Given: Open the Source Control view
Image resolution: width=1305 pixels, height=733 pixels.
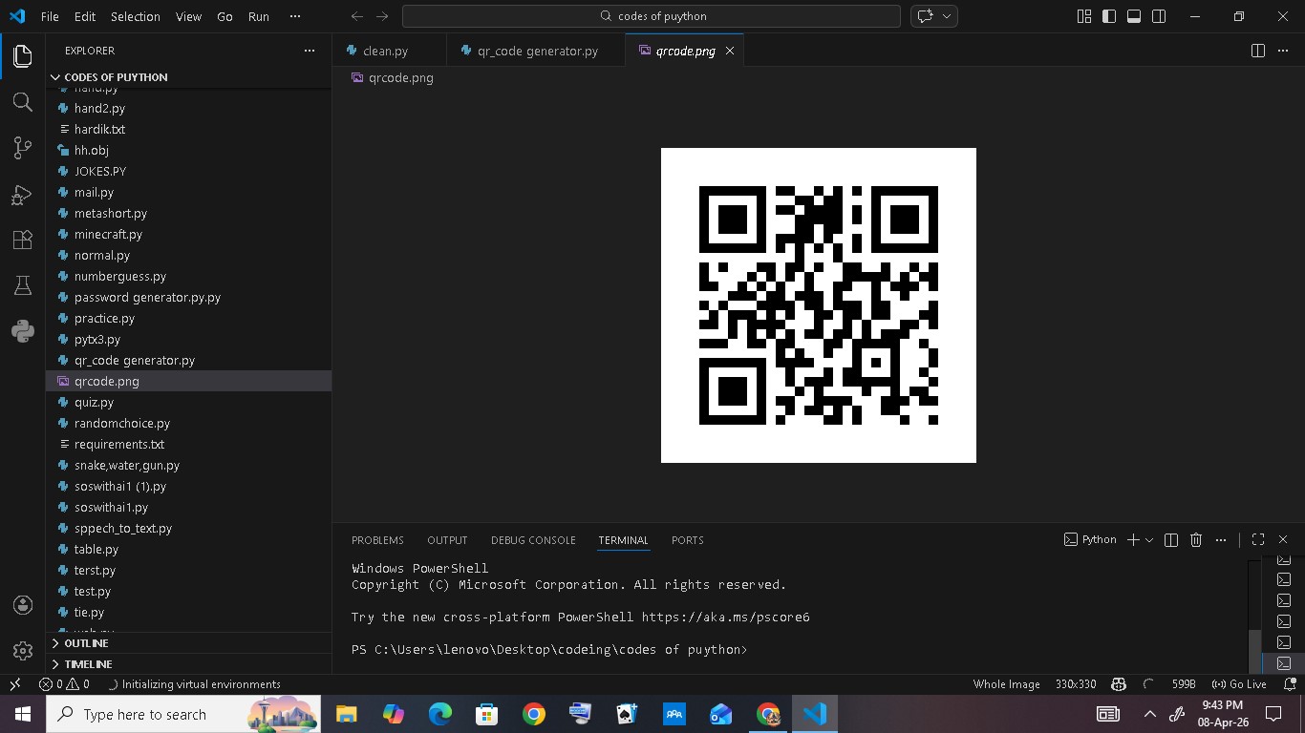Looking at the screenshot, I should 23,147.
